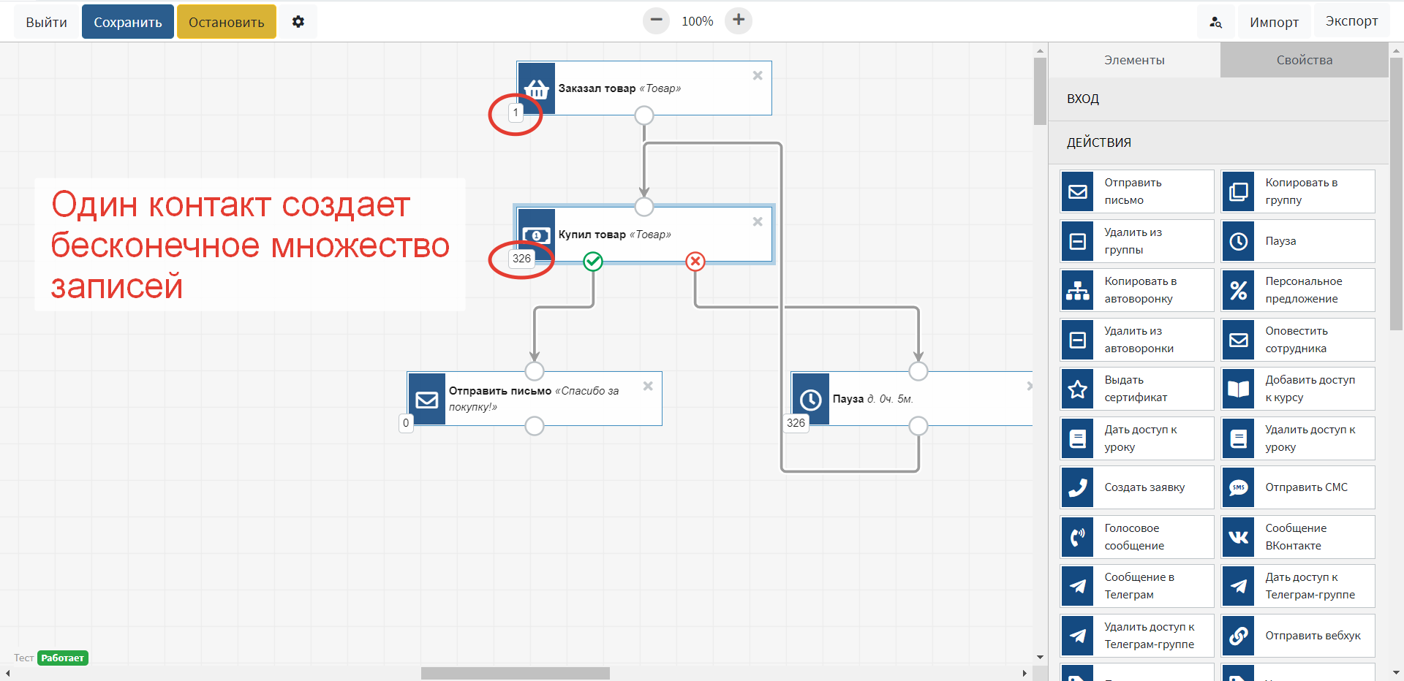Click the zoom out minus button
The image size is (1404, 681).
click(656, 20)
